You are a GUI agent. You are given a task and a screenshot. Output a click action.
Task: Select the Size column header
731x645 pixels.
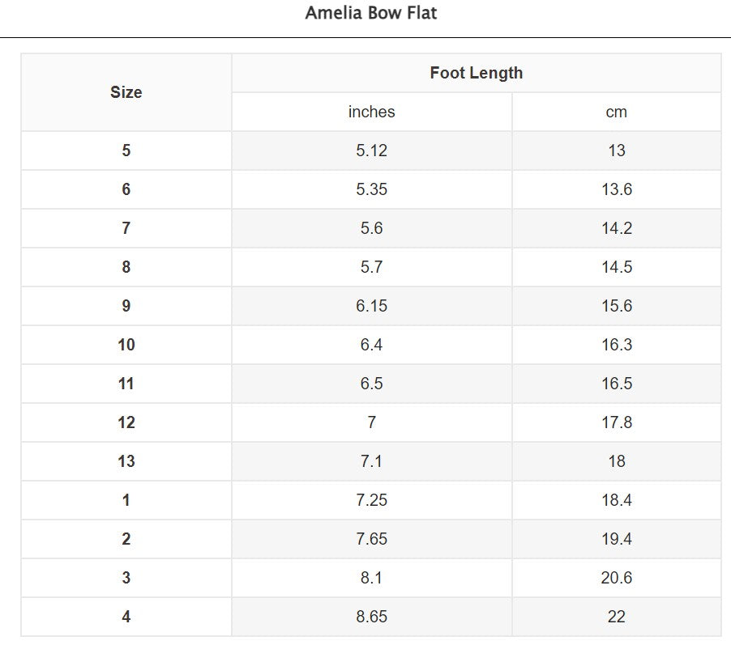click(x=126, y=92)
